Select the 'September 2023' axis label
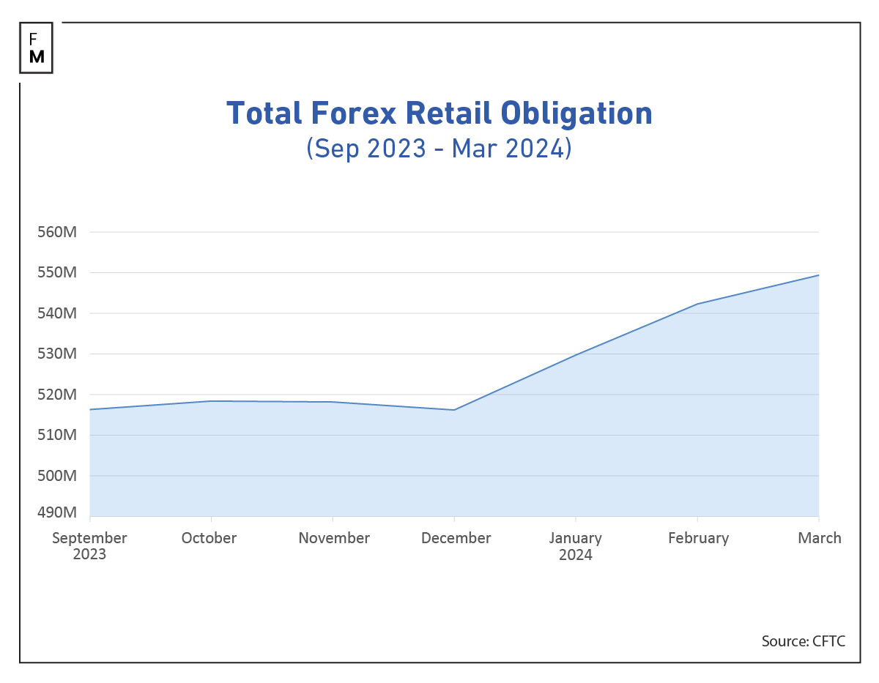The image size is (879, 683). tap(89, 546)
